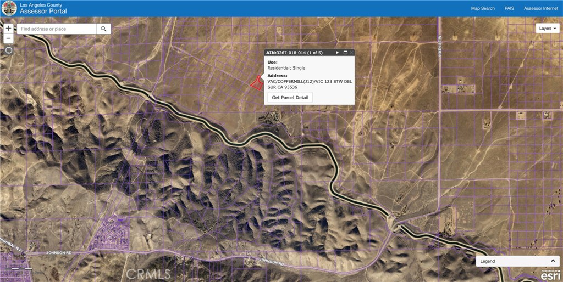
Task: Go to next parcel in popup
Action: (x=338, y=53)
